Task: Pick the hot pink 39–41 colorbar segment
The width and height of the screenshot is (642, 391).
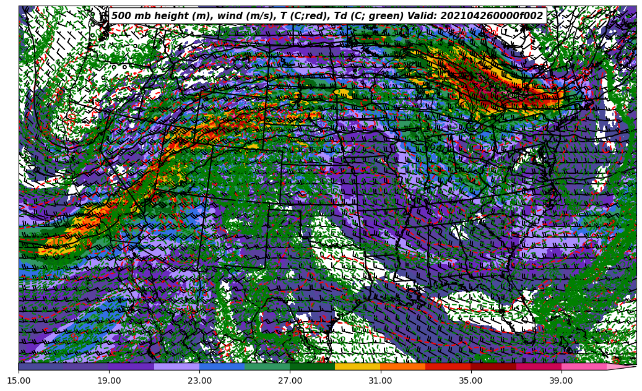Action: click(584, 366)
